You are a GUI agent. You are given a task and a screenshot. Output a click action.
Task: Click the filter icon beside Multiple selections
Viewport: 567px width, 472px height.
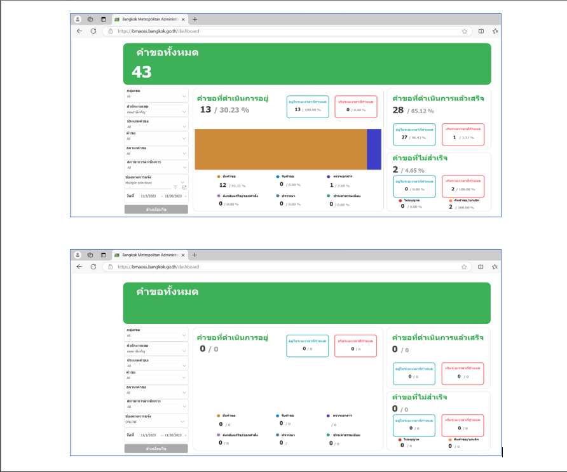point(176,187)
